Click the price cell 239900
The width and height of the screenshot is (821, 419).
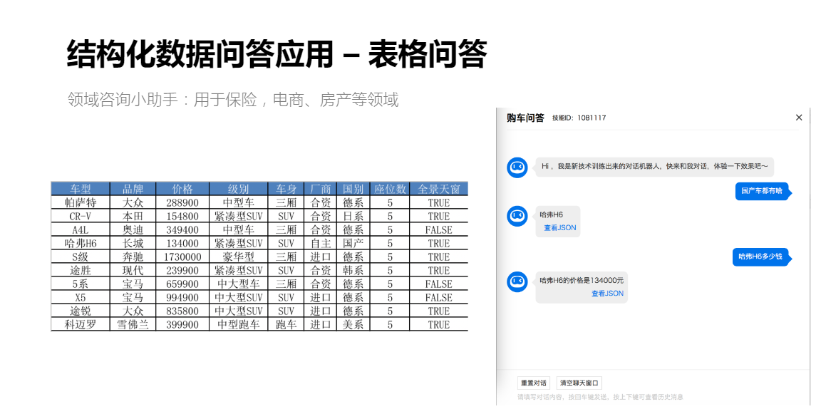point(182,271)
